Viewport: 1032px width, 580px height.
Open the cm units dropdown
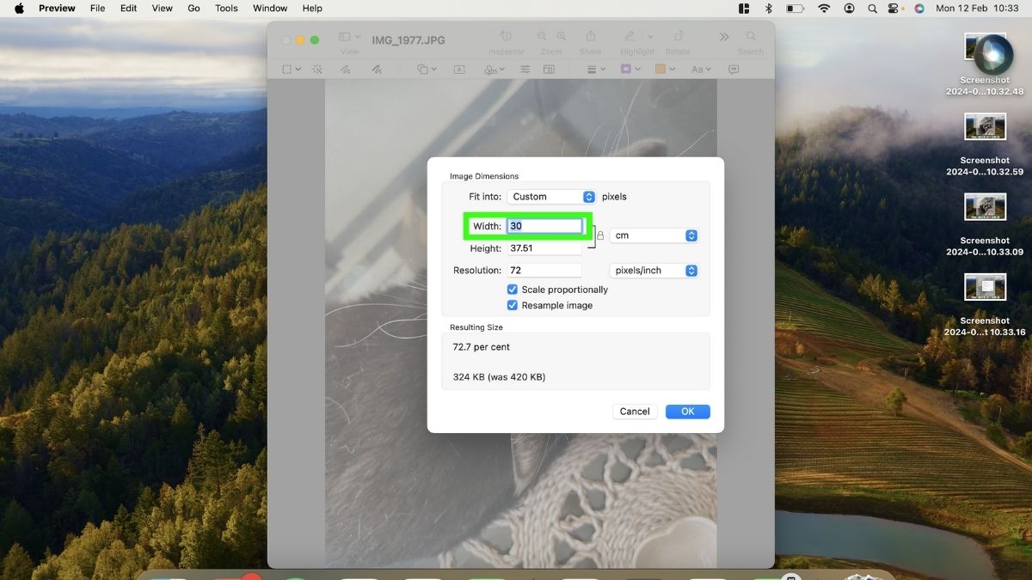click(x=654, y=235)
